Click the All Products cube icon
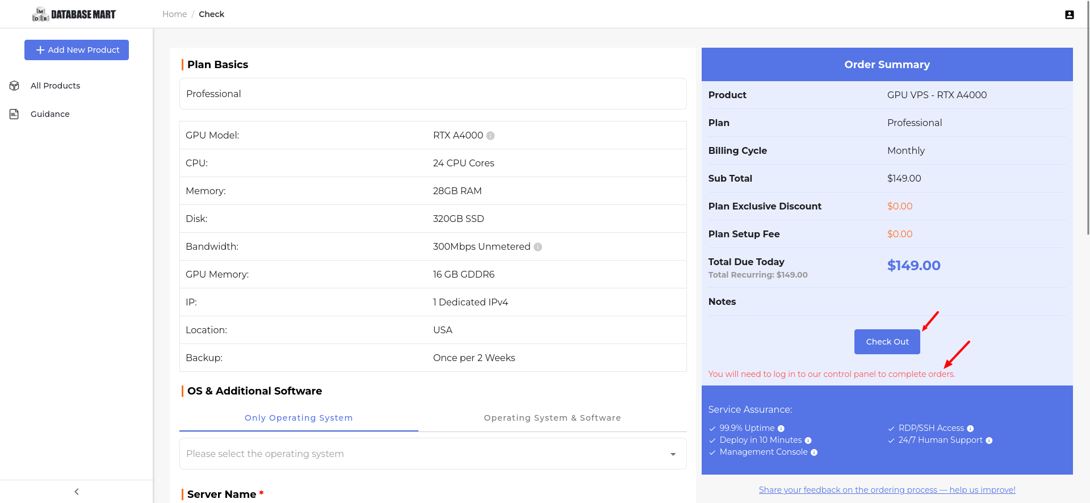The height and width of the screenshot is (503, 1090). (15, 86)
